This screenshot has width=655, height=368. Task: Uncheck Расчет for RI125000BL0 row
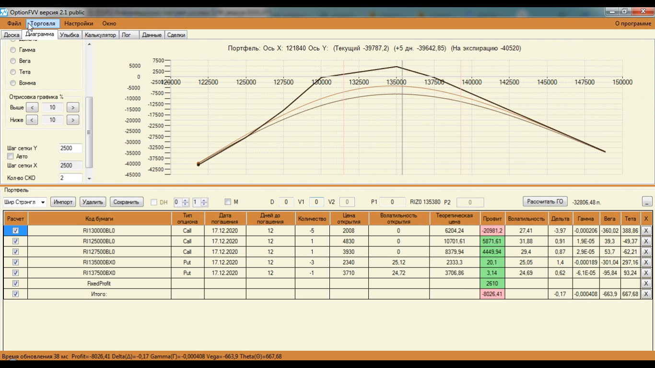(16, 241)
